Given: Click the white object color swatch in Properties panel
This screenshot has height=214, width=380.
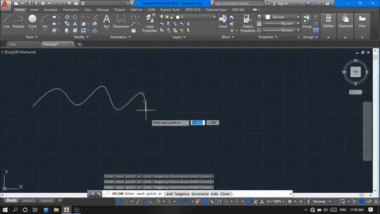Looking at the screenshot, I should point(268,17).
